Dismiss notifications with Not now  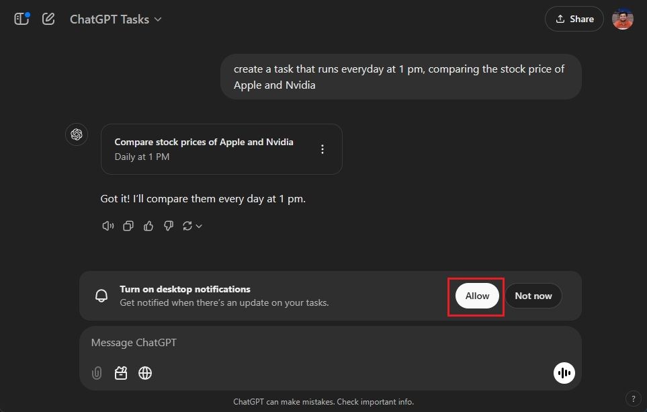(x=533, y=296)
